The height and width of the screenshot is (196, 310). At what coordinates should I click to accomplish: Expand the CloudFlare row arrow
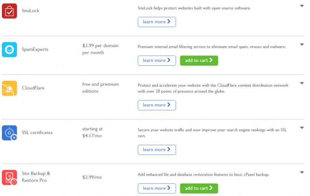tap(302, 83)
